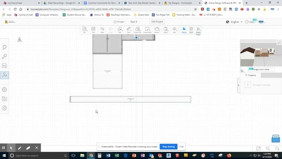Undo the last floorplan action
Image resolution: width=282 pixels, height=159 pixels.
(102, 30)
